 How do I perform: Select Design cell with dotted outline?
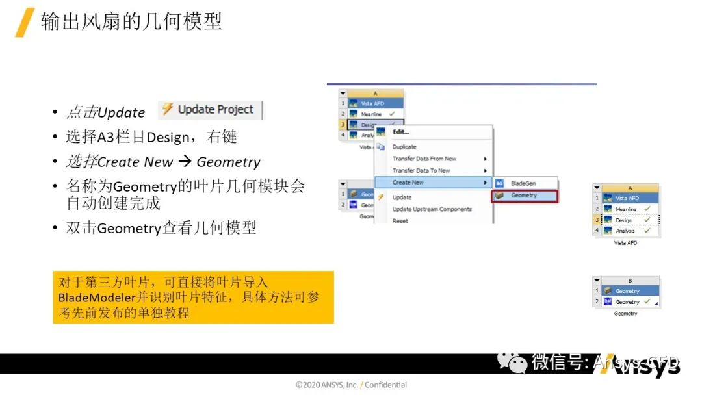pos(630,220)
